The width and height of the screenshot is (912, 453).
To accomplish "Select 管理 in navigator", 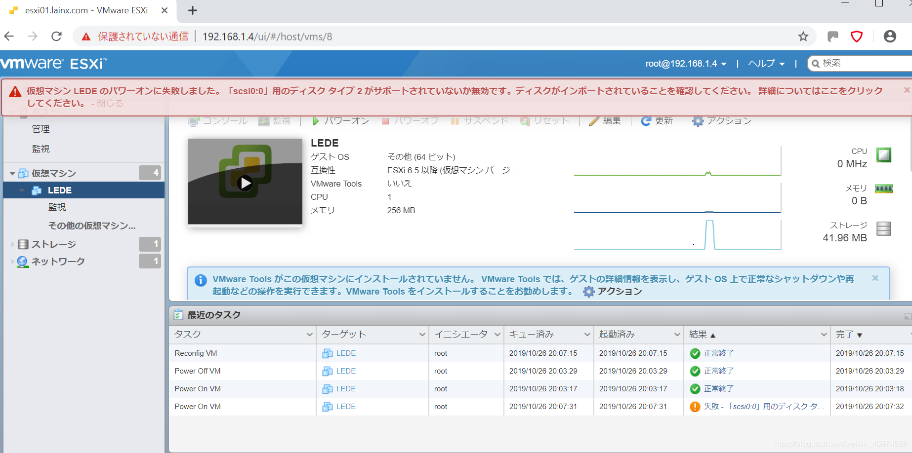I will [x=41, y=129].
